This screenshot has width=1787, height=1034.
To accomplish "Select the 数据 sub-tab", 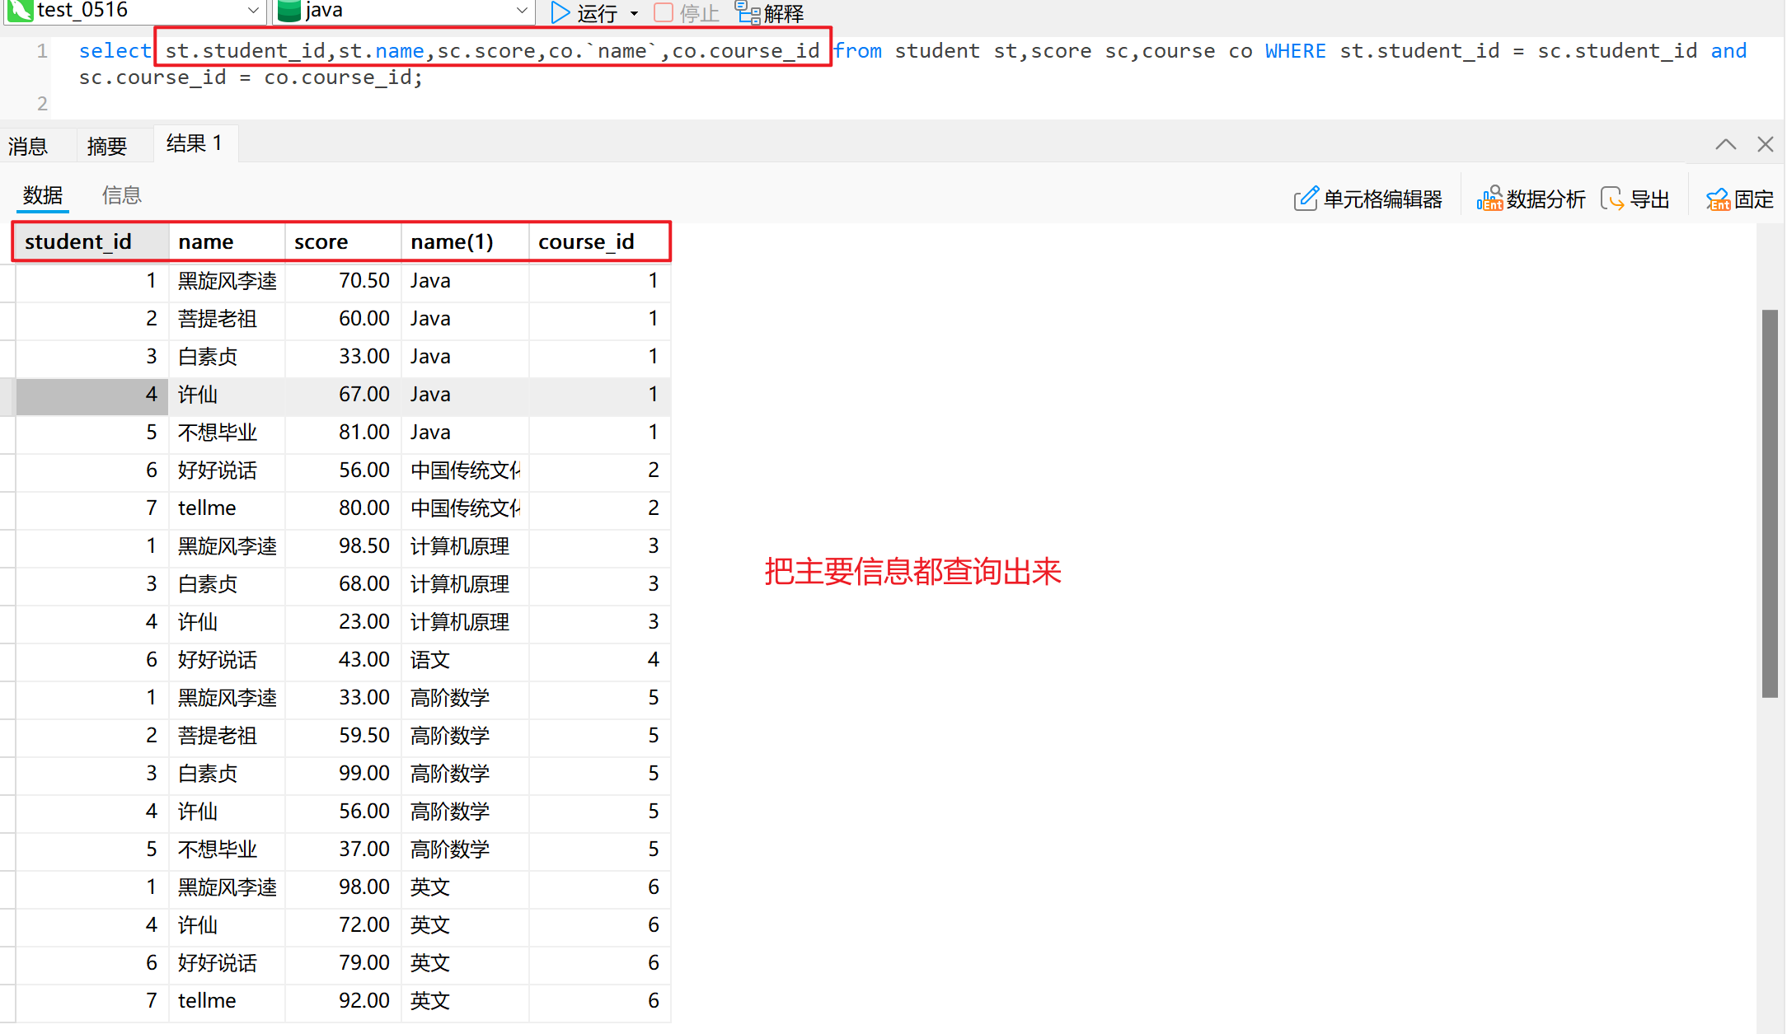I will [43, 195].
